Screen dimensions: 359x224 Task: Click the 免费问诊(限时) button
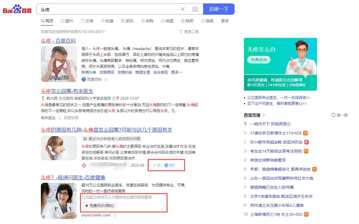pos(99,206)
